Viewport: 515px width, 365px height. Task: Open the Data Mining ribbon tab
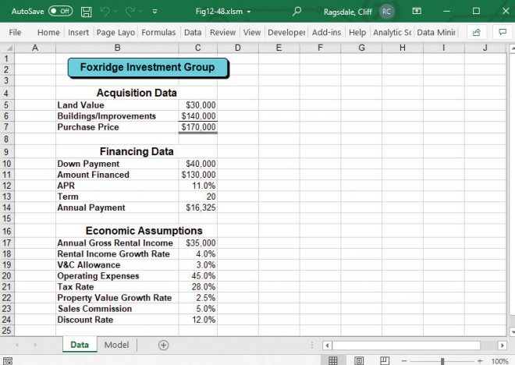coord(436,32)
